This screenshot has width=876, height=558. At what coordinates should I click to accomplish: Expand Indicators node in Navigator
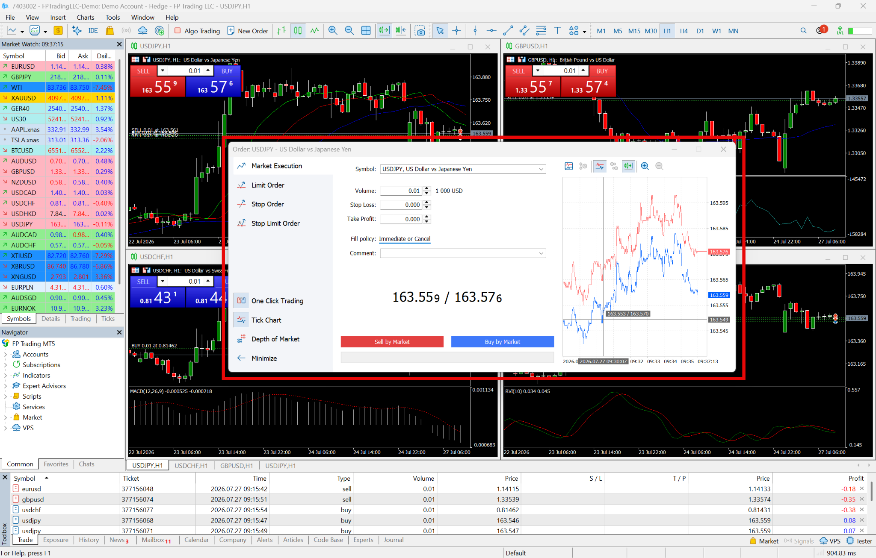(x=5, y=376)
